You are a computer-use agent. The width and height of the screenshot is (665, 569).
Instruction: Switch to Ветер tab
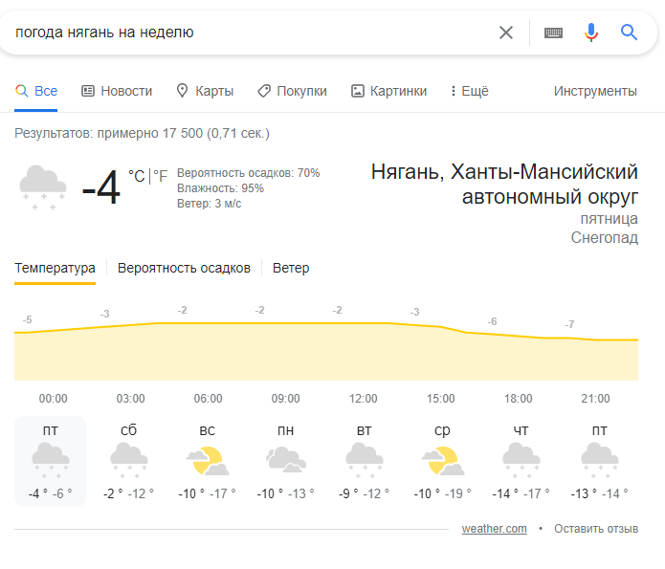(291, 268)
